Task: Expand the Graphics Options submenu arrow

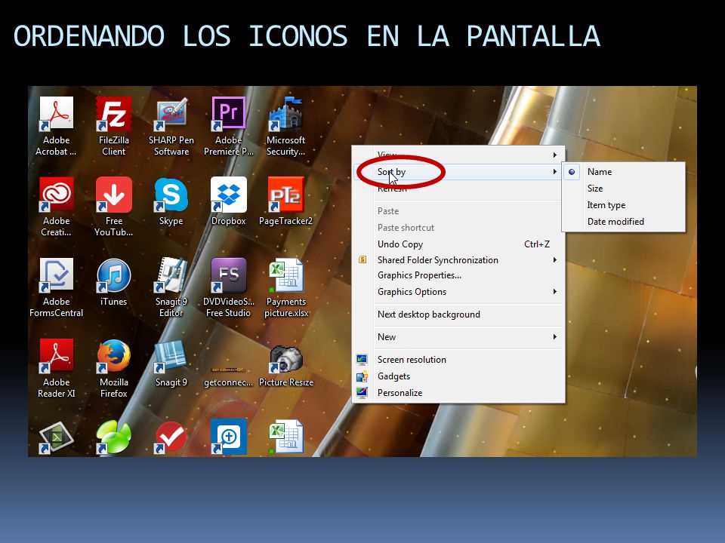Action: coord(555,292)
